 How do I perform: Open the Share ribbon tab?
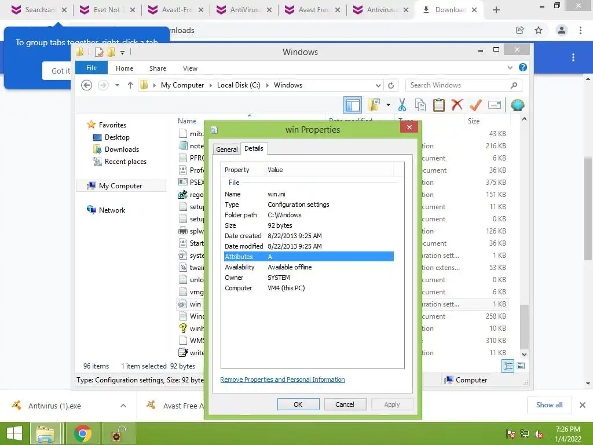click(x=158, y=68)
